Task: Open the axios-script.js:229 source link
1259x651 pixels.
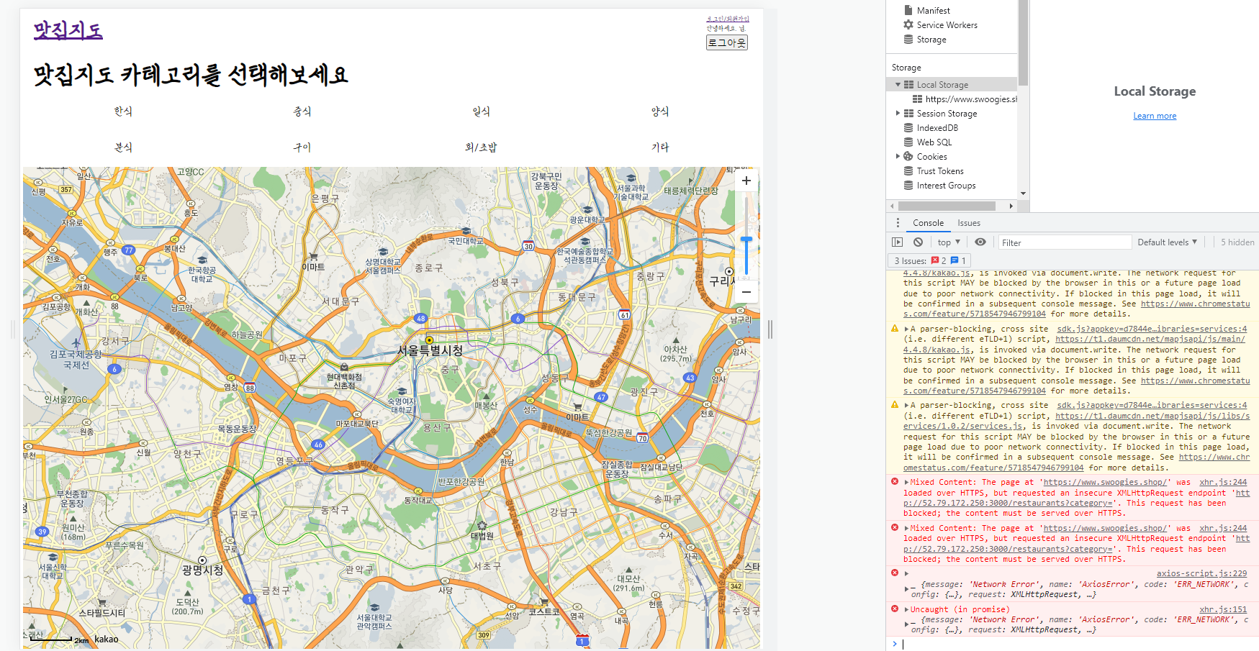Action: tap(1201, 573)
